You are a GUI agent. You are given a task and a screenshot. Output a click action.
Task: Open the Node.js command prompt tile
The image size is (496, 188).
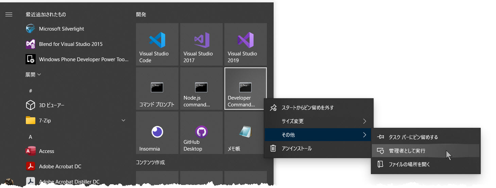(201, 88)
